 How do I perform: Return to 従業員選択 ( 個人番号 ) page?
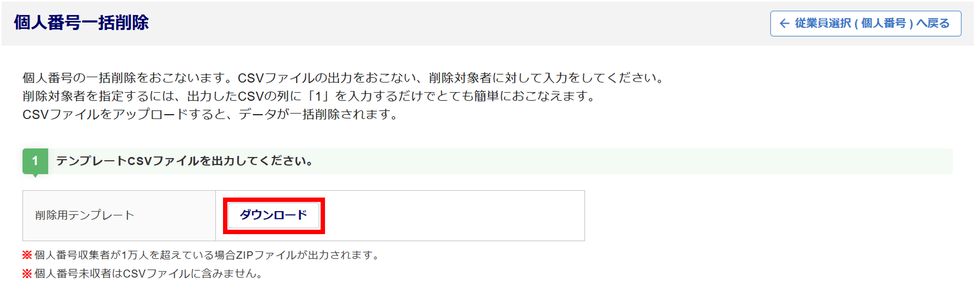tap(872, 23)
